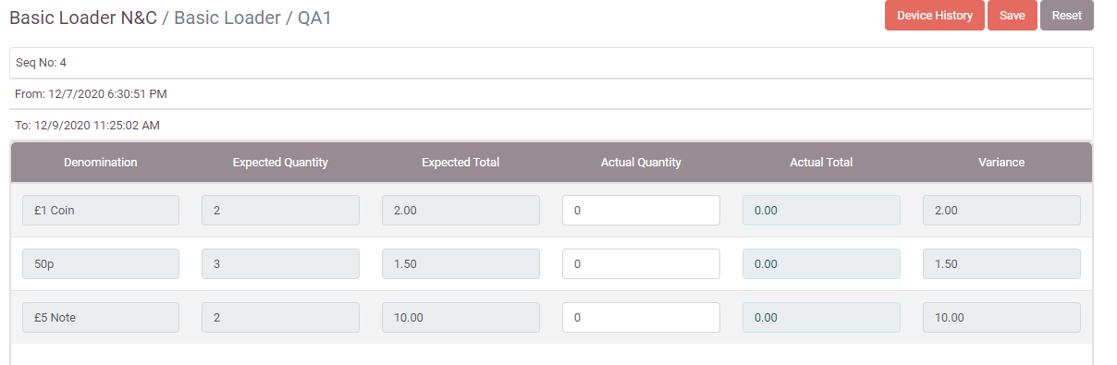Click the 50p expected total 1.50 field
The image size is (1117, 365).
(460, 263)
